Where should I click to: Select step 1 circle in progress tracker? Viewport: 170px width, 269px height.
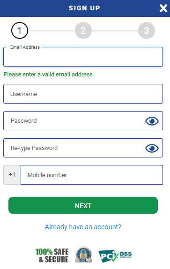(20, 30)
